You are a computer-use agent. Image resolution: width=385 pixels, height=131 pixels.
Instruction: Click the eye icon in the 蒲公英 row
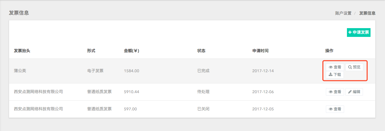[x=331, y=67]
